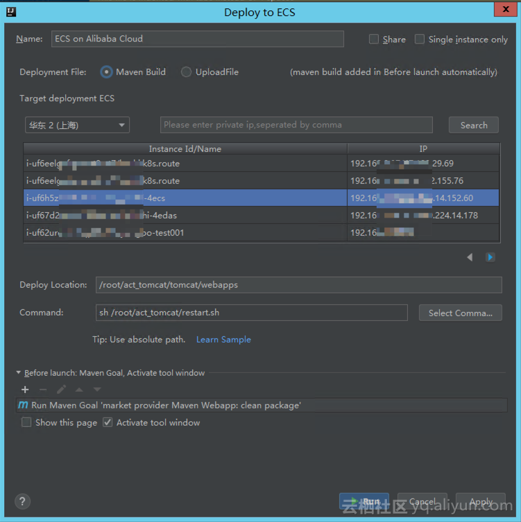The width and height of the screenshot is (521, 522).
Task: Click the Run button
Action: tap(364, 501)
